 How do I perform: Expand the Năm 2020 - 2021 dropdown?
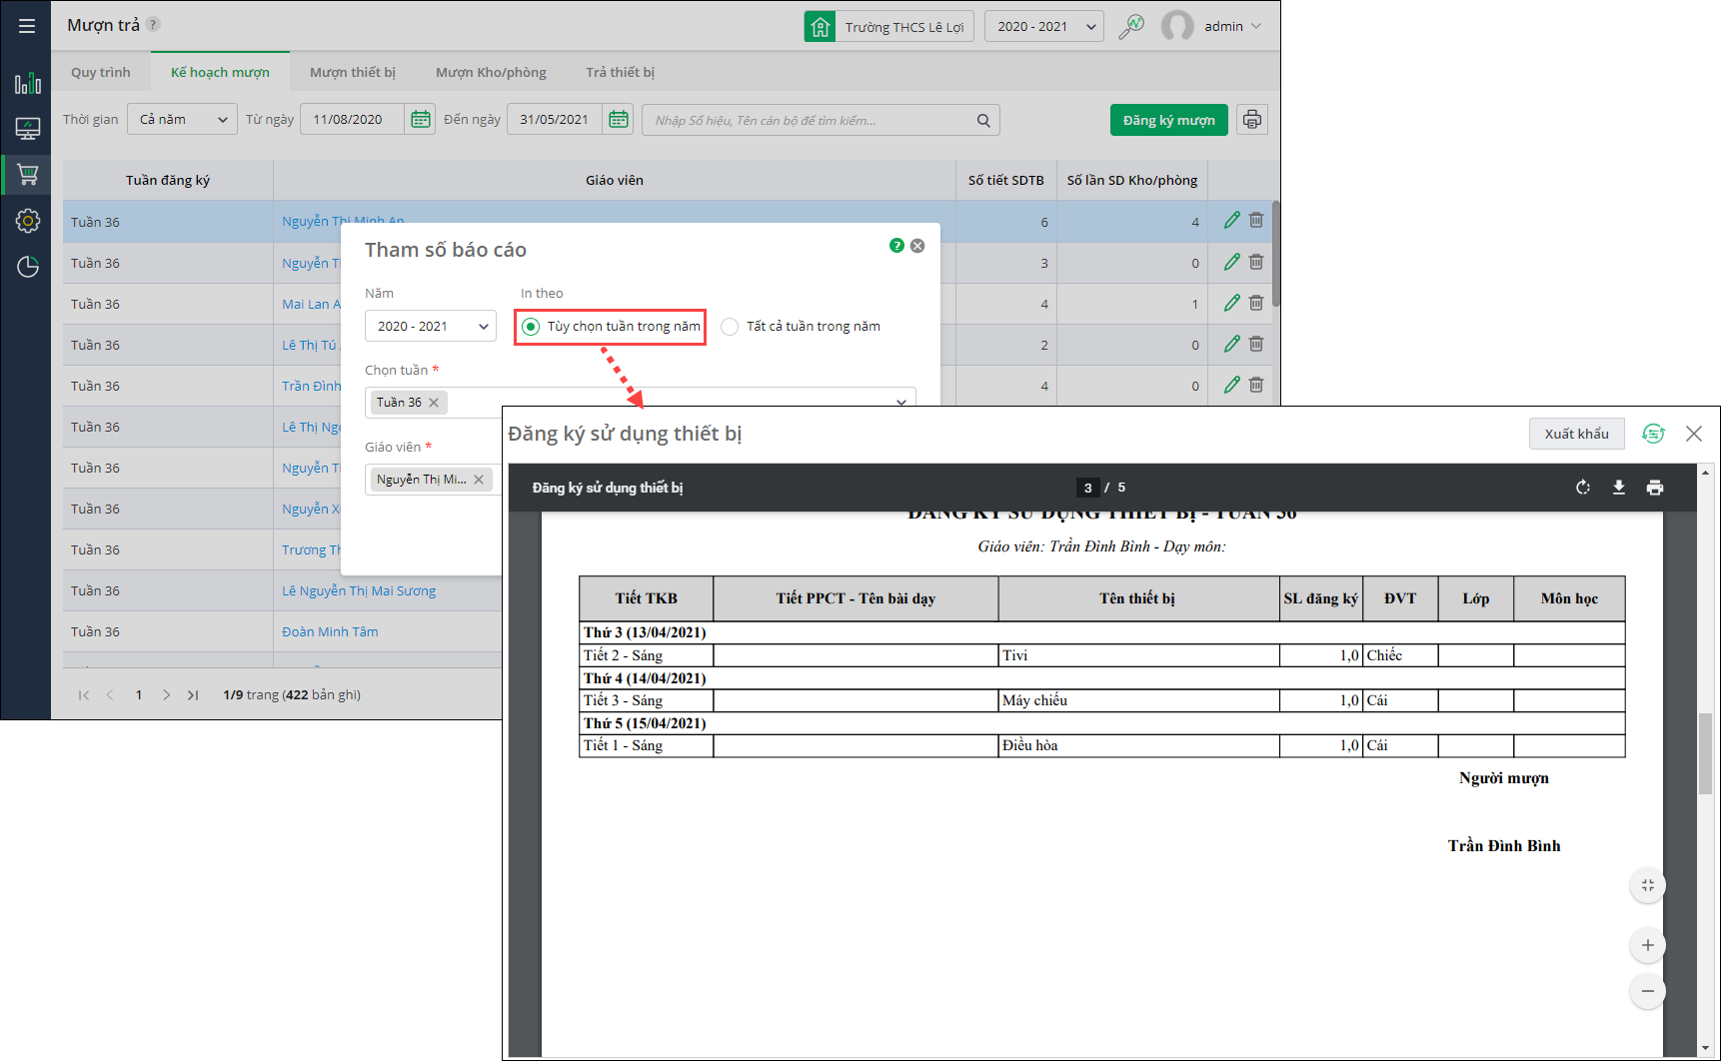431,327
